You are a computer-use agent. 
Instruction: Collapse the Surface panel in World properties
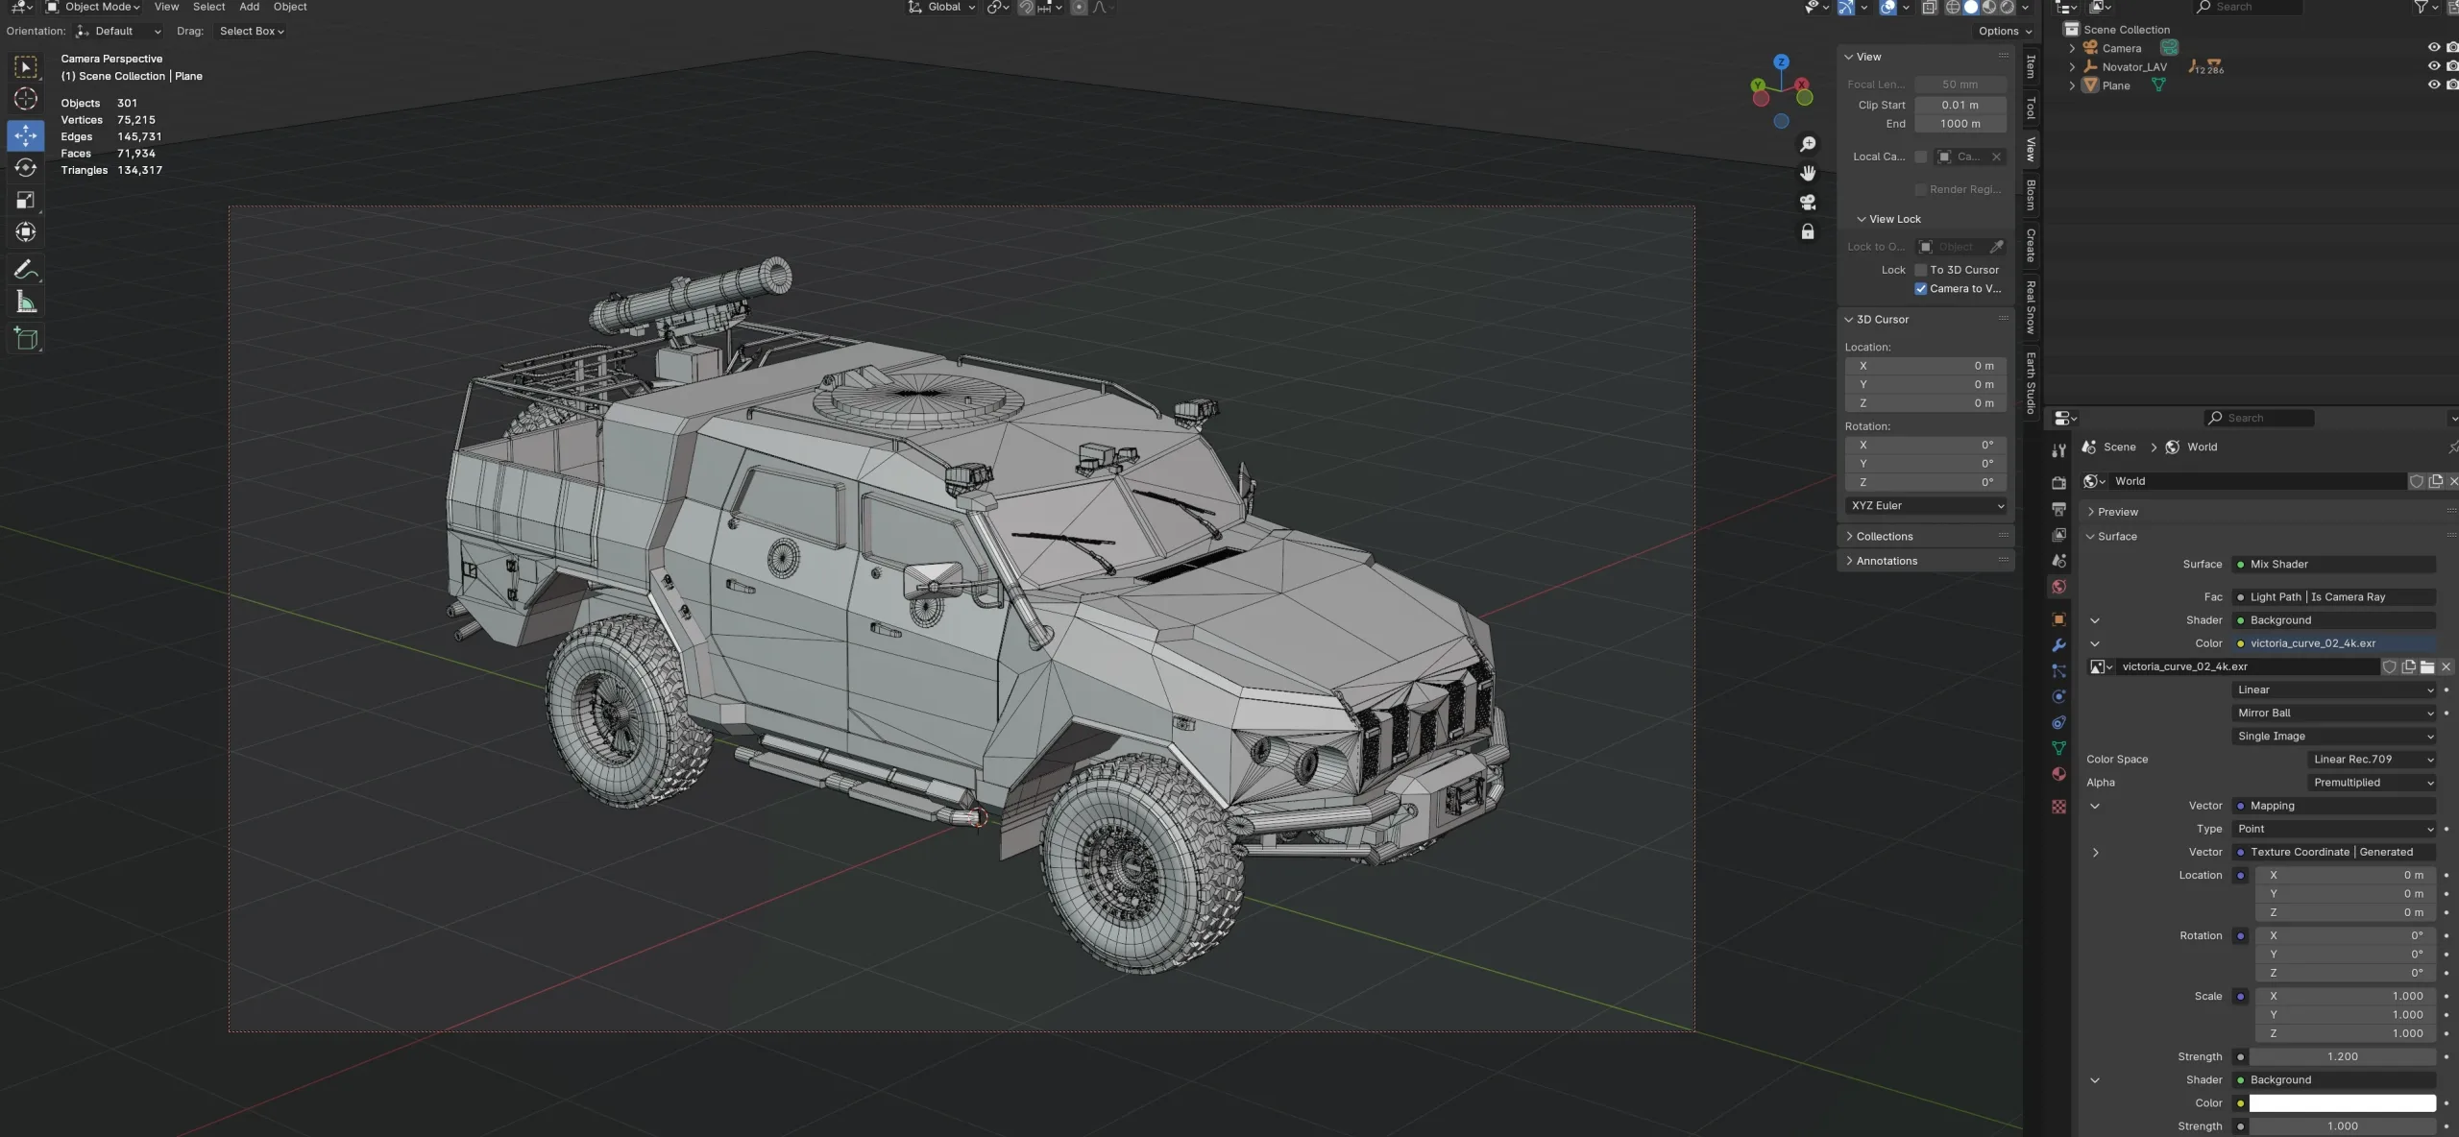(2090, 536)
